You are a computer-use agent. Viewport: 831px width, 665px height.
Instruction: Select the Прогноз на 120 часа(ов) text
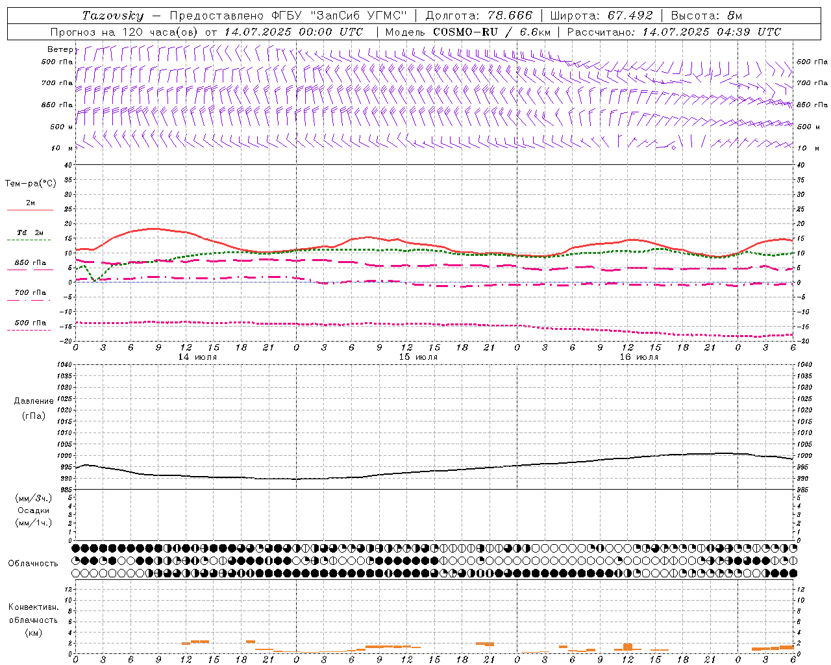coord(125,32)
